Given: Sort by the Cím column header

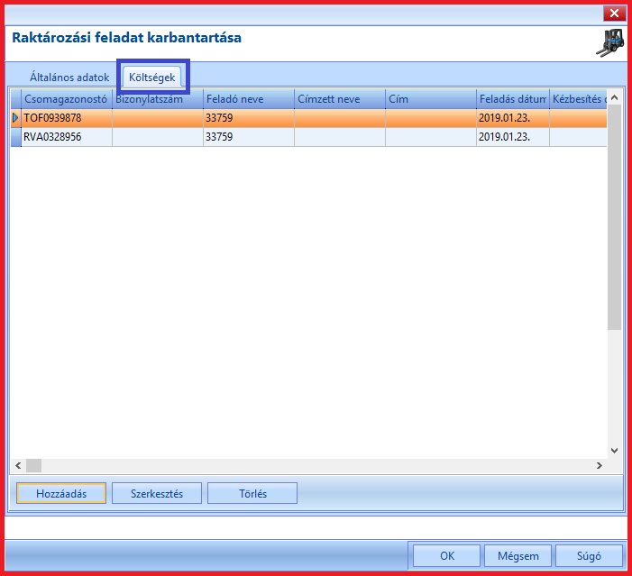Looking at the screenshot, I should (431, 99).
